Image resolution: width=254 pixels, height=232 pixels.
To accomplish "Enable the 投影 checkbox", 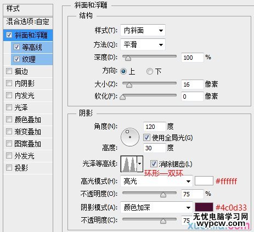I will 9,167.
